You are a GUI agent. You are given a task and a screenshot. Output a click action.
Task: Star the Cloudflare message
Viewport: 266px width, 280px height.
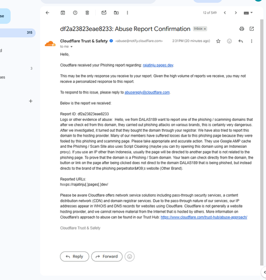pyautogui.click(x=218, y=41)
